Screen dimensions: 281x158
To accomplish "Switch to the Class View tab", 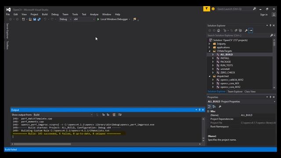I will pos(250,92).
